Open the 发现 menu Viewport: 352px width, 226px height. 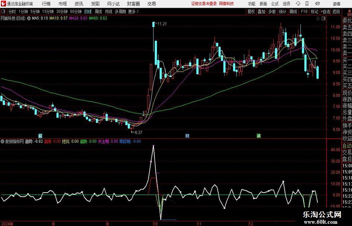click(95, 4)
